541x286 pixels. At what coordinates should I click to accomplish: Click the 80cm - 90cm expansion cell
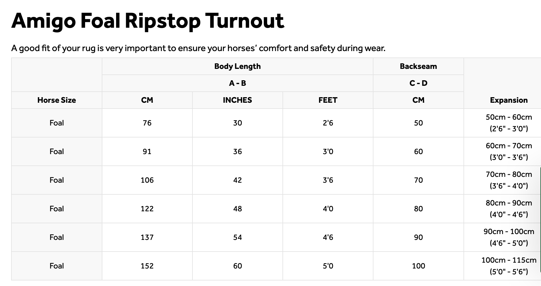(509, 209)
